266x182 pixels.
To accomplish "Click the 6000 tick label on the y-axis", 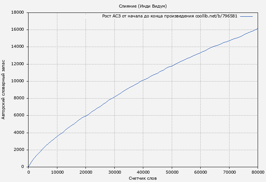I will pyautogui.click(x=19, y=116).
